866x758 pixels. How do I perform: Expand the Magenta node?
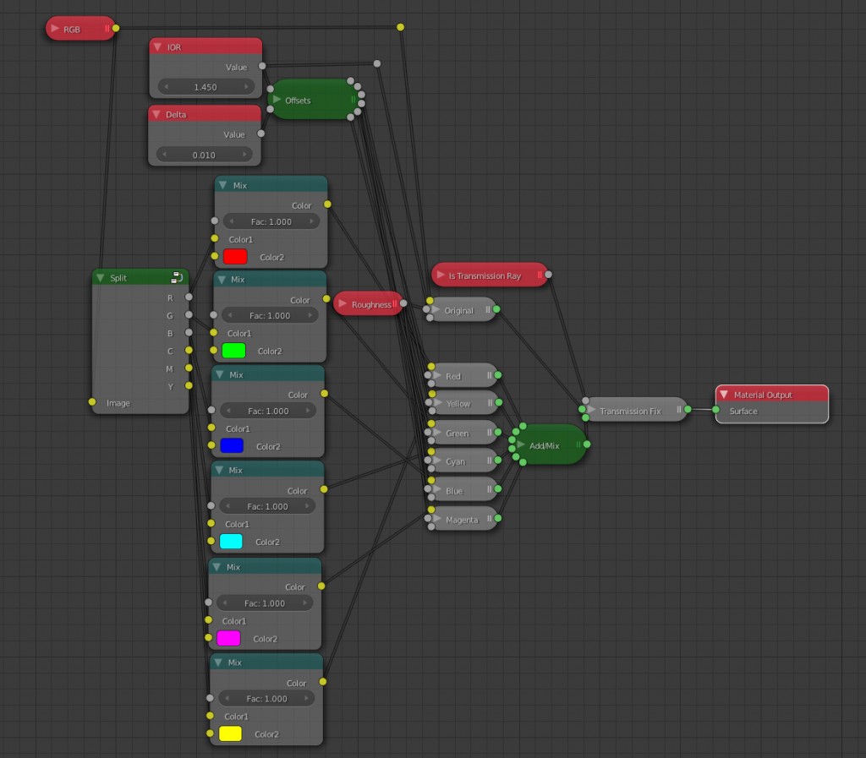[x=437, y=520]
